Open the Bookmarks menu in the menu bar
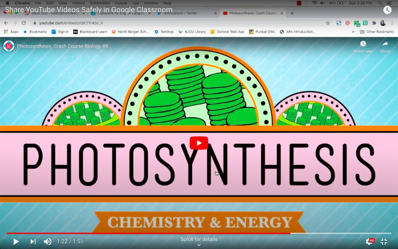Image resolution: width=398 pixels, height=249 pixels. pyautogui.click(x=100, y=3)
